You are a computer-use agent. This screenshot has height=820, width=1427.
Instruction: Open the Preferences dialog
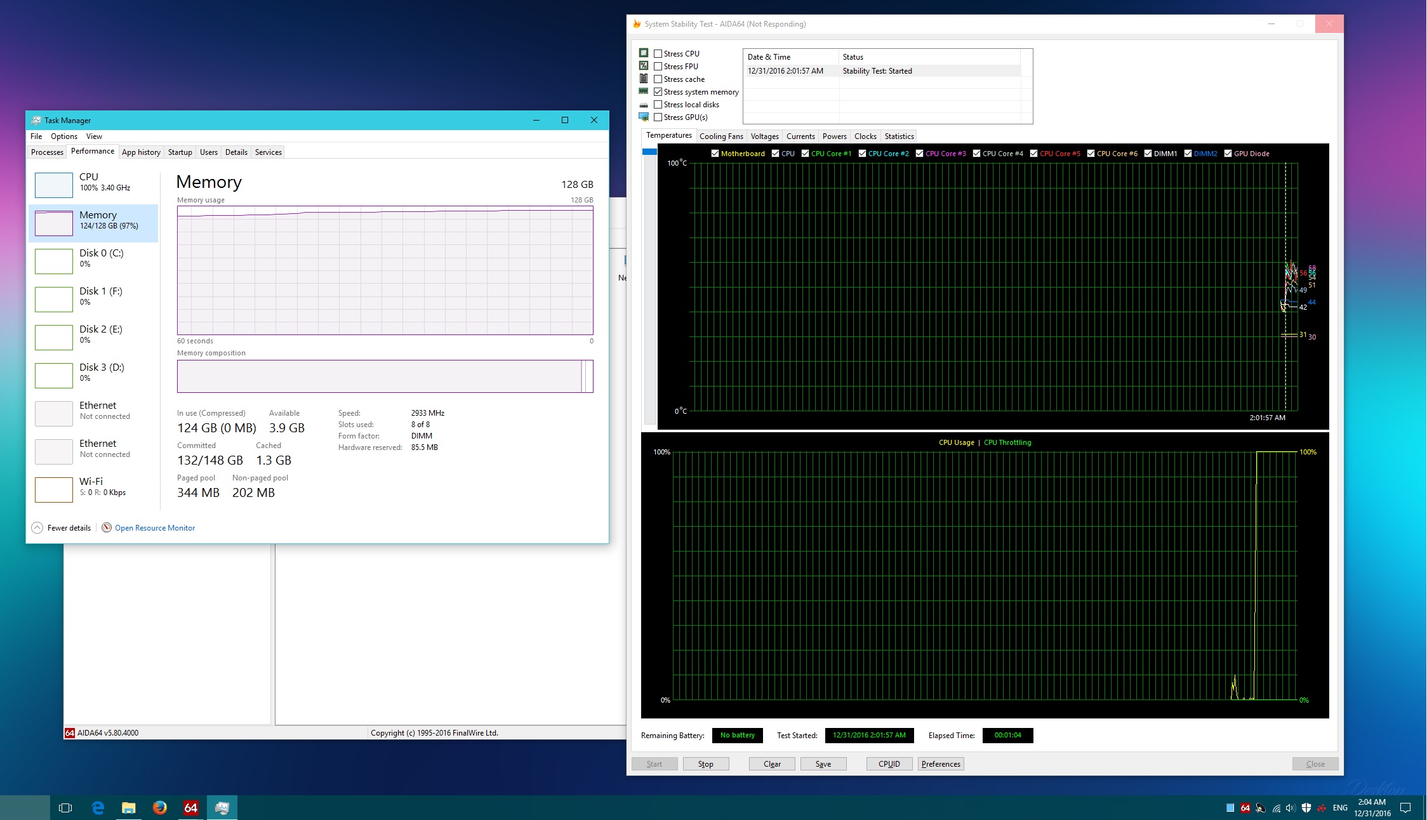click(x=941, y=764)
